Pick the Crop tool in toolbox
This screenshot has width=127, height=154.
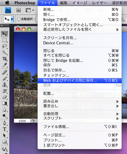pos(5,59)
